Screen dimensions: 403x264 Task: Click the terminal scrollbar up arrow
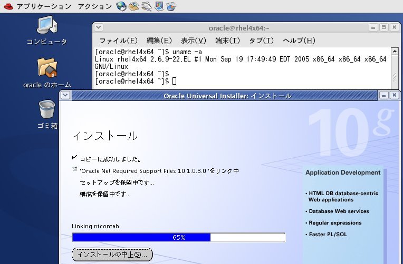pos(395,51)
